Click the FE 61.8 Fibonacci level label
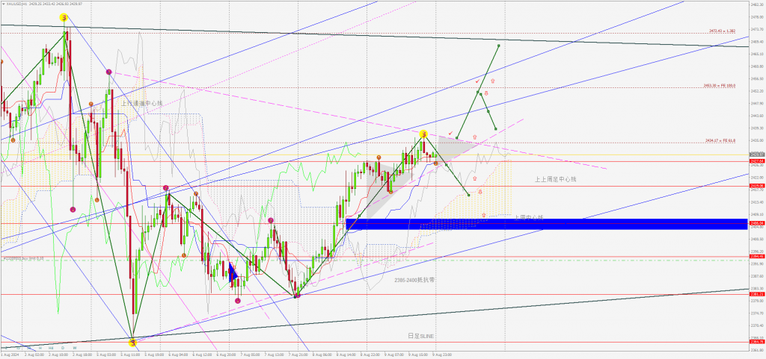766x359 pixels. click(720, 140)
